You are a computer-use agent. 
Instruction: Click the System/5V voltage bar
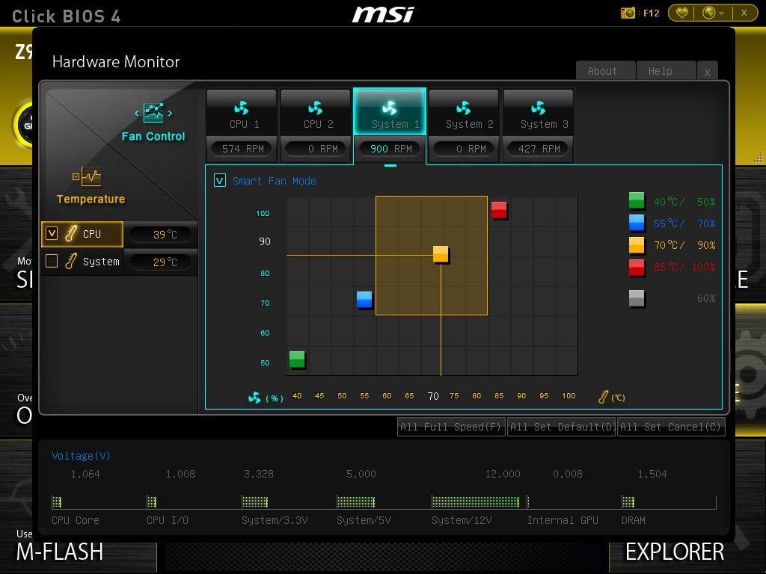[355, 502]
